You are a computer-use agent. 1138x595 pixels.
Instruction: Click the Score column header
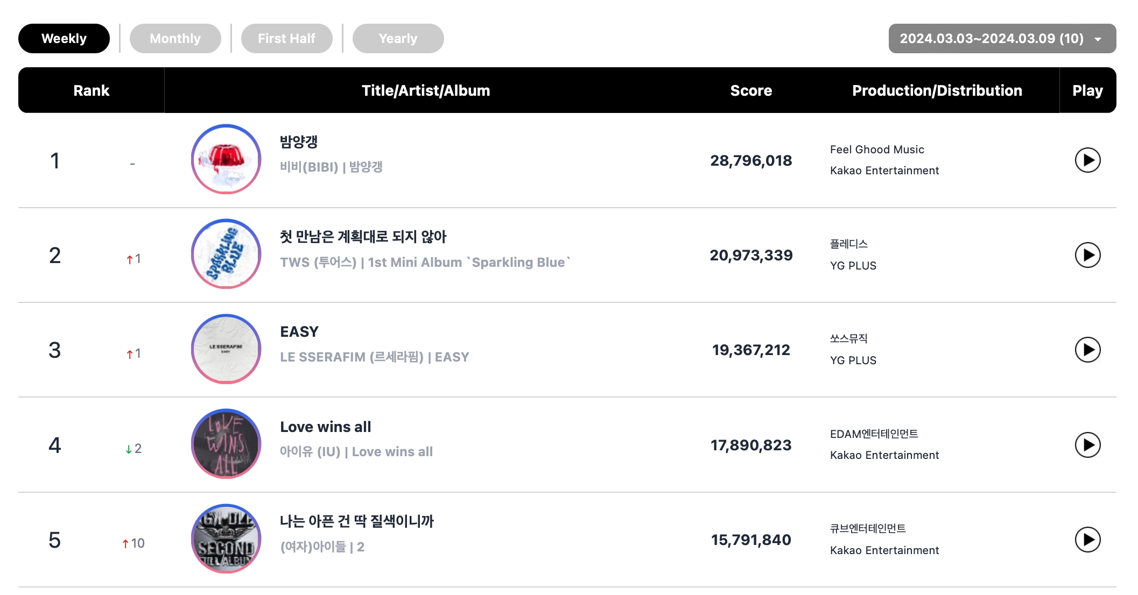coord(751,90)
